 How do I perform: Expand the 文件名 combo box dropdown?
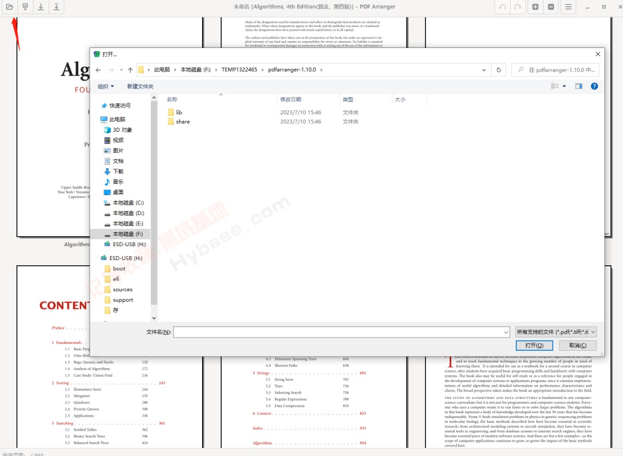coord(506,332)
